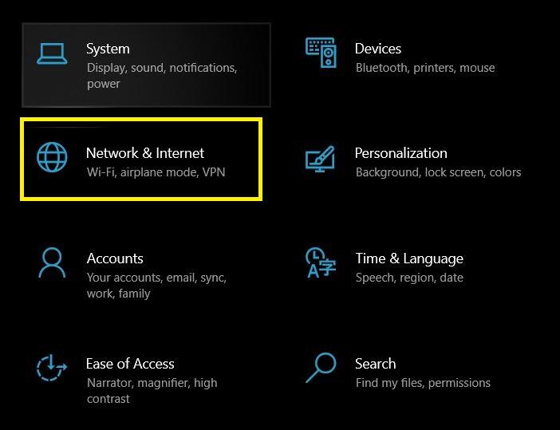The height and width of the screenshot is (430, 560).
Task: Click the Ease of Access dashed-clock icon
Action: click(x=52, y=368)
